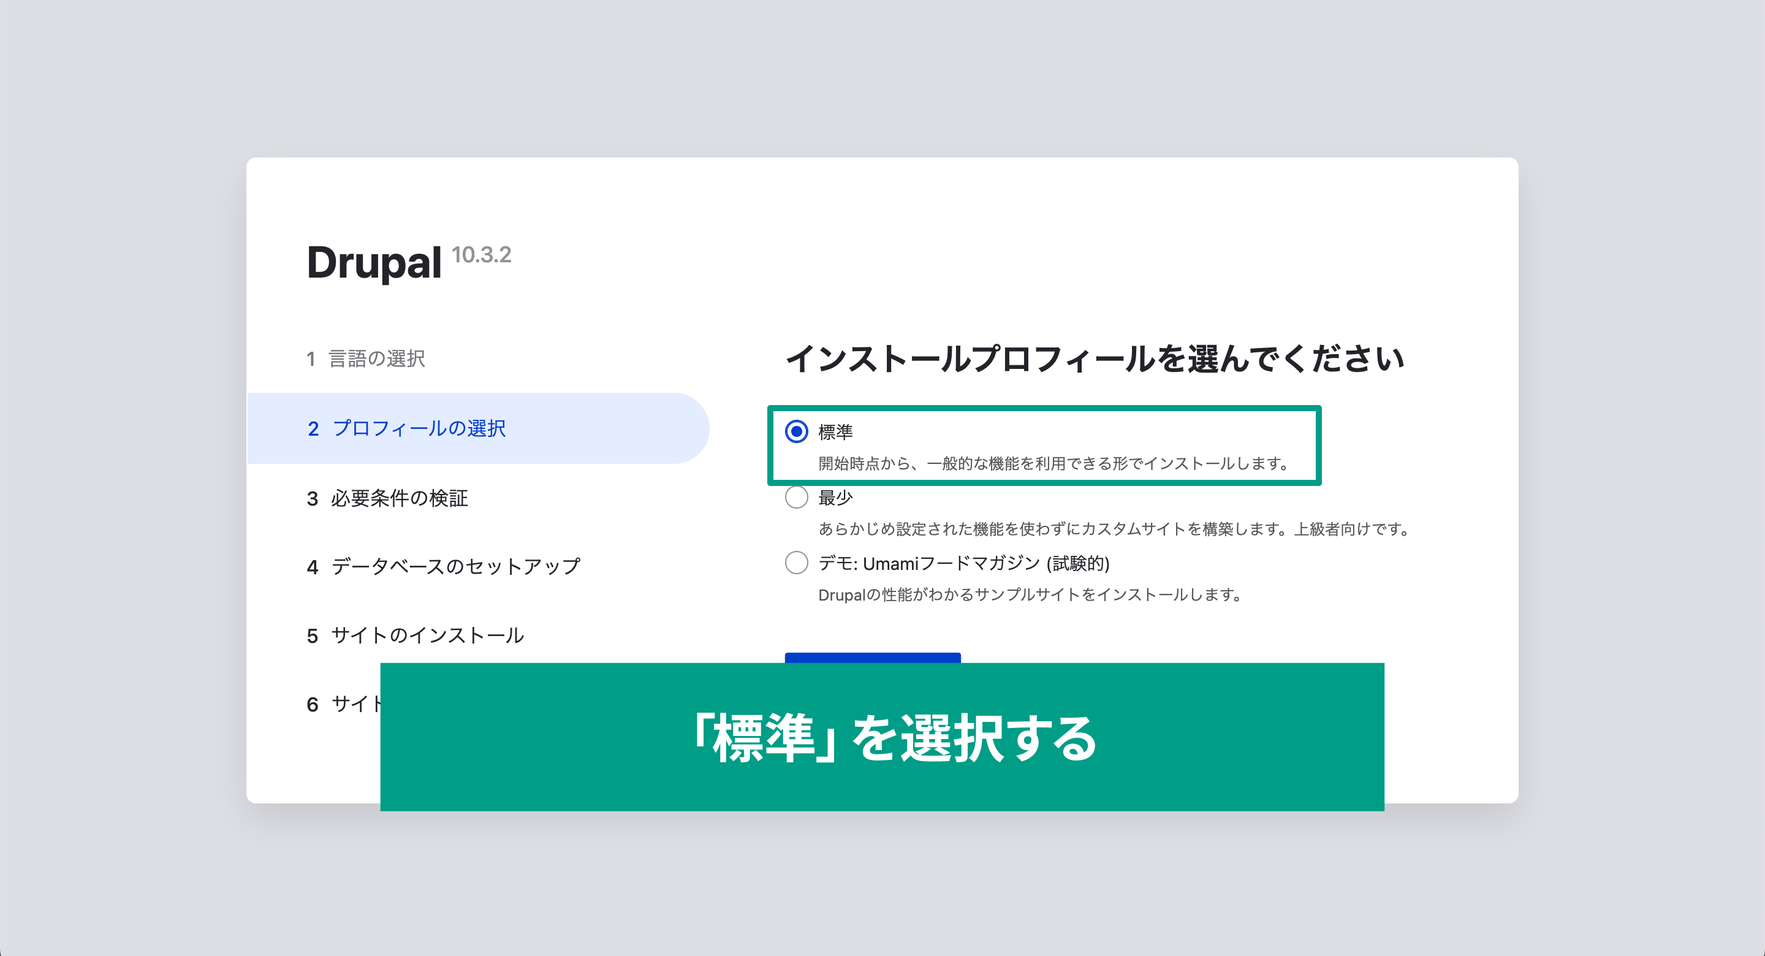Viewport: 1765px width, 956px height.
Task: Select the 最少 radio button
Action: [796, 497]
